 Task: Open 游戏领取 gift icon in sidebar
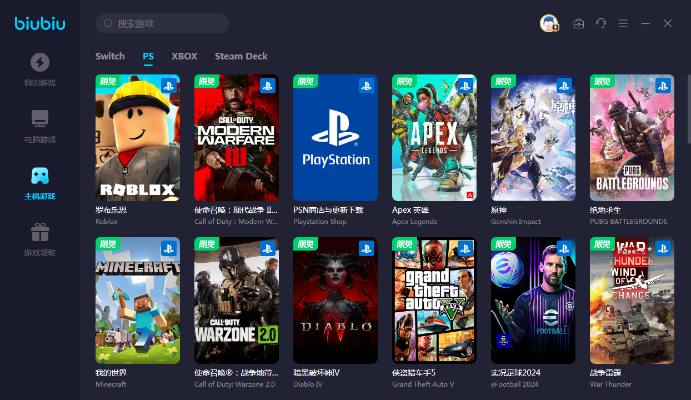[x=40, y=232]
